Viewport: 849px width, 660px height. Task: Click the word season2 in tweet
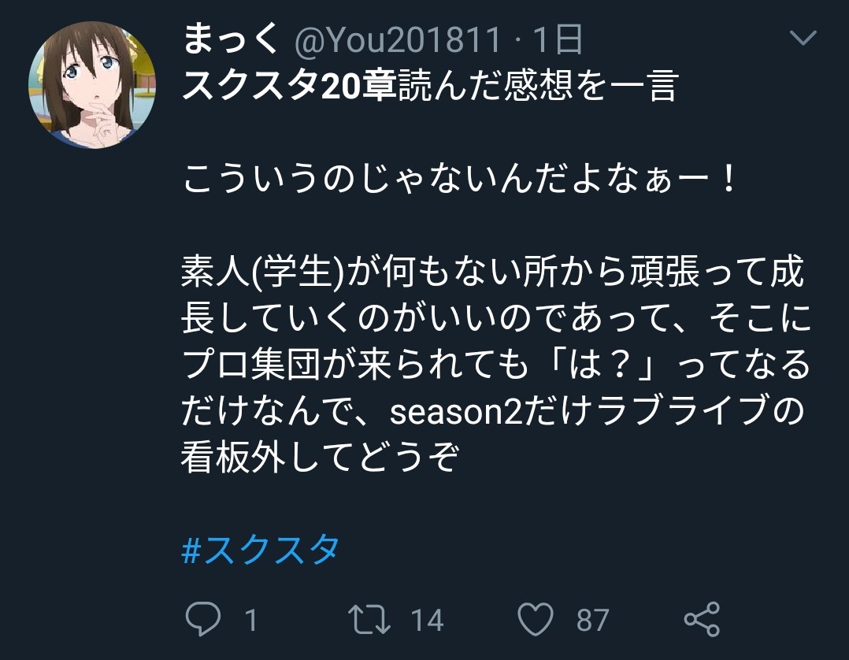point(456,411)
